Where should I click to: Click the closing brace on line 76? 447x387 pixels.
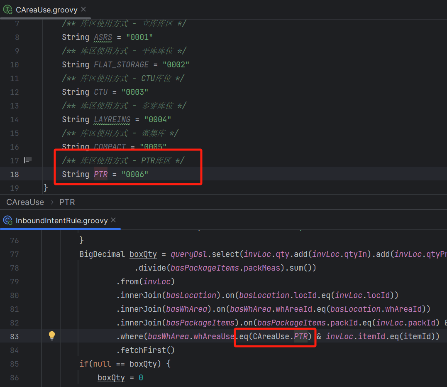pos(81,240)
